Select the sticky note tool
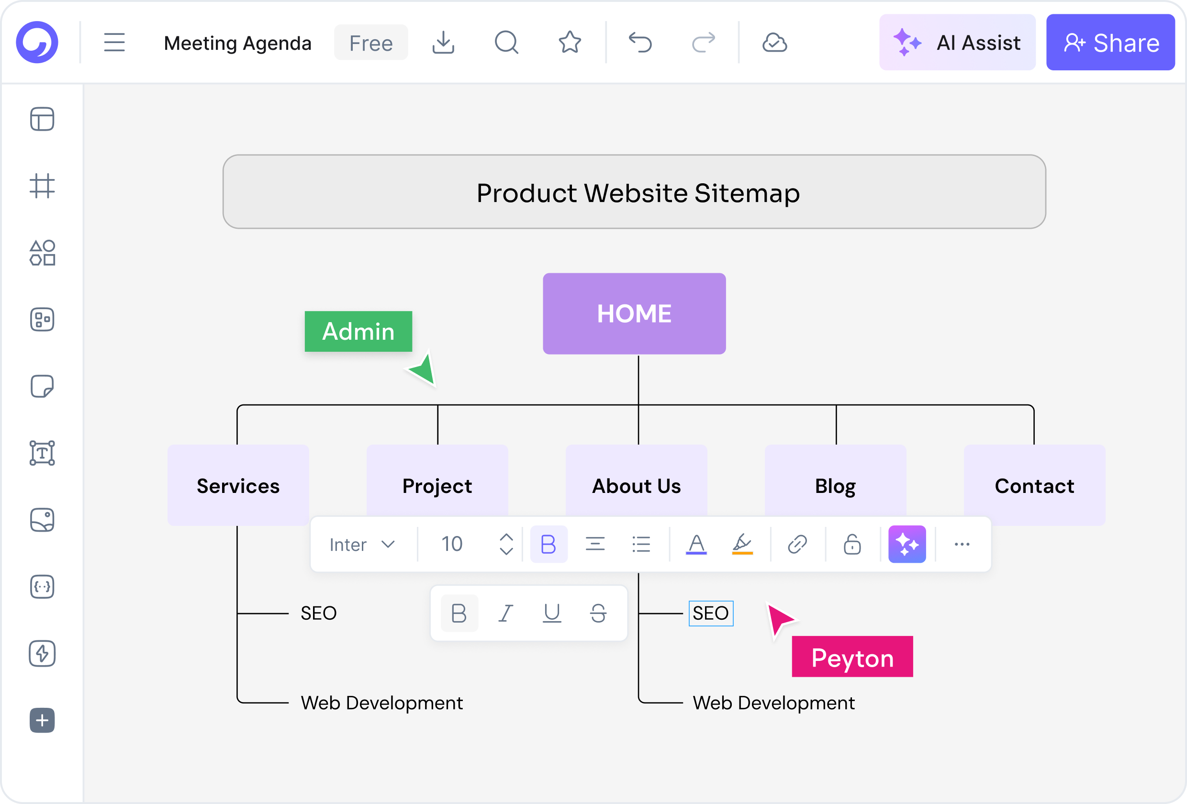 (x=42, y=386)
